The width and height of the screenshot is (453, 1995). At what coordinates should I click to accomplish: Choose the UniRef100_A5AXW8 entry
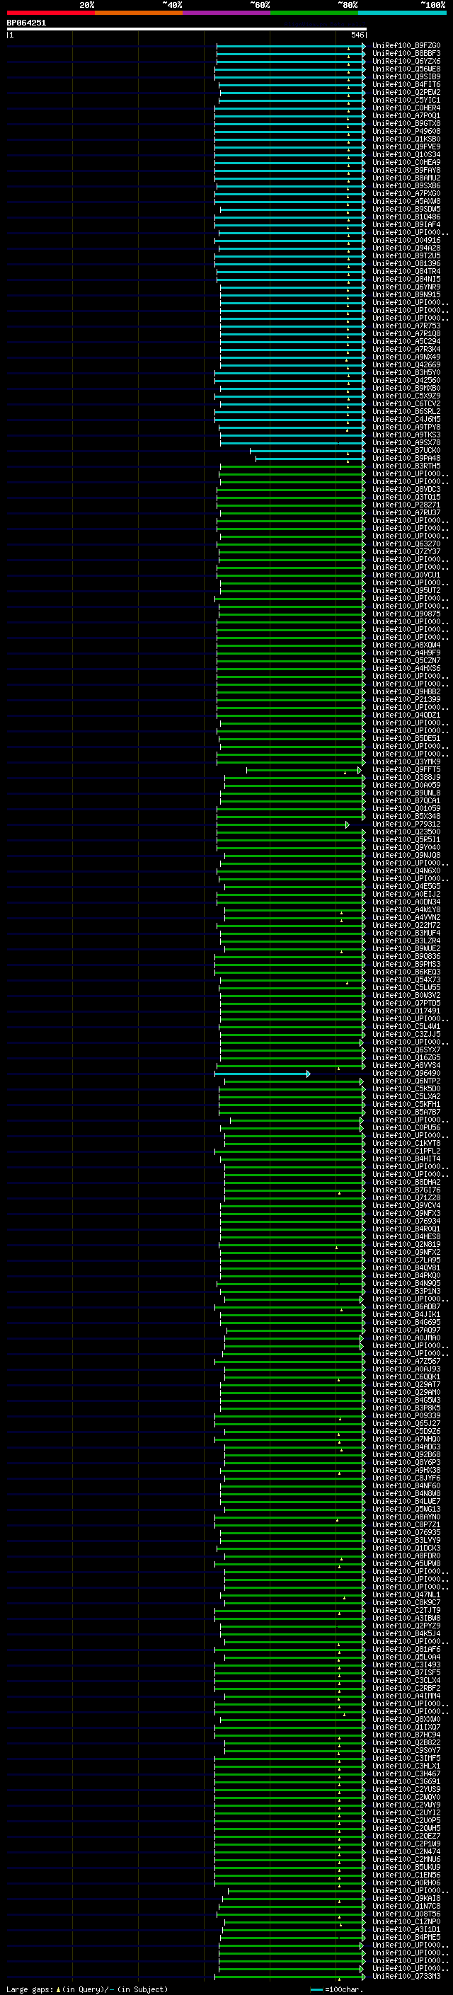tap(406, 202)
